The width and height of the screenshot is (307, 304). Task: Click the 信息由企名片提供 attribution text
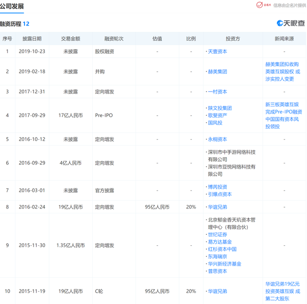290,5
